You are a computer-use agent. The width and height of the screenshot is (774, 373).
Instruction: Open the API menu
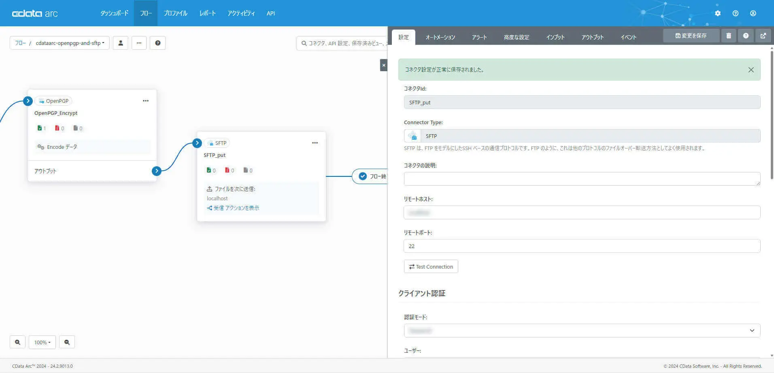(x=271, y=13)
